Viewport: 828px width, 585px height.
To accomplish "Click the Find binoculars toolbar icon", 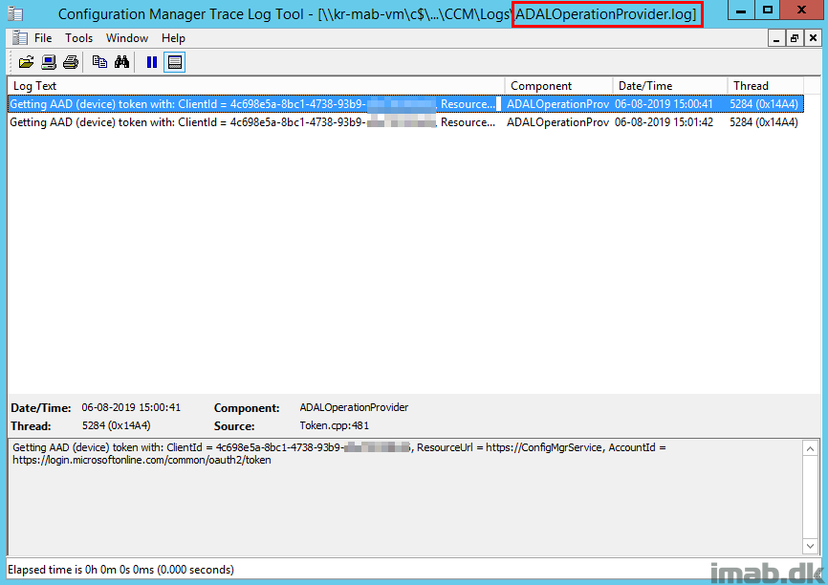I will pos(122,62).
